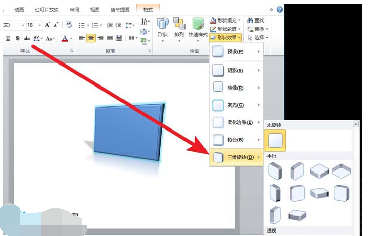This screenshot has height=236, width=369.
Task: Toggle center text alignment
Action: coord(91,38)
